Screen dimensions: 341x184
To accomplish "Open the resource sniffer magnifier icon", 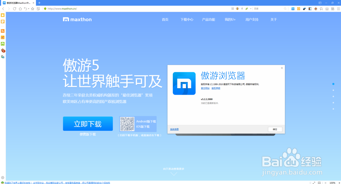I will [x=321, y=9].
